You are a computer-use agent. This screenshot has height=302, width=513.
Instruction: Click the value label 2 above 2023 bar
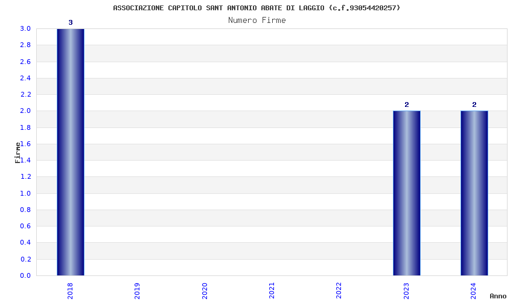[407, 104]
